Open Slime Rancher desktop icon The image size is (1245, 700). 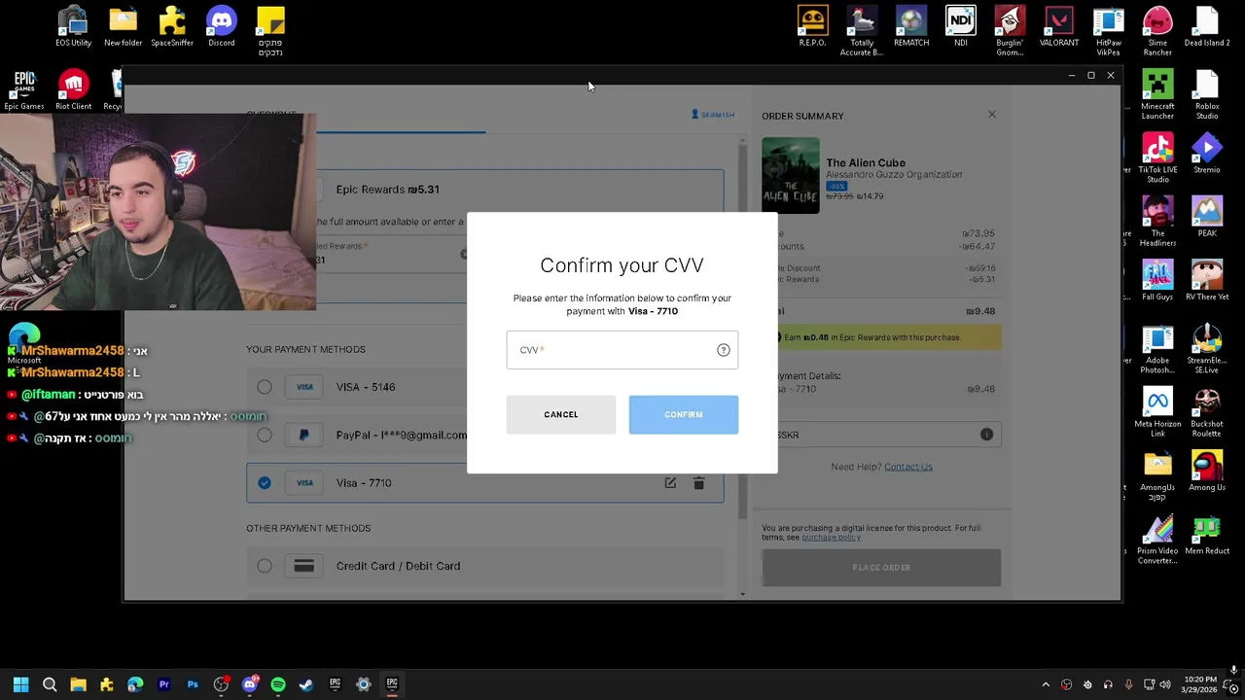point(1157,29)
